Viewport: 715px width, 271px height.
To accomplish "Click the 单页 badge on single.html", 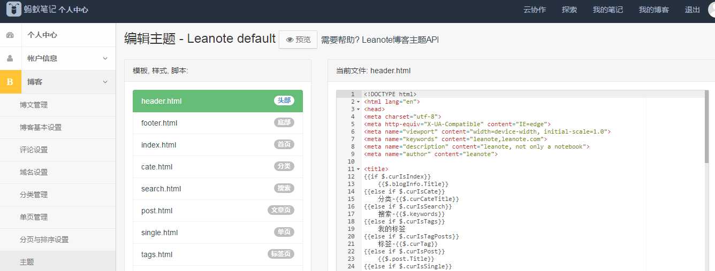I will tap(284, 232).
